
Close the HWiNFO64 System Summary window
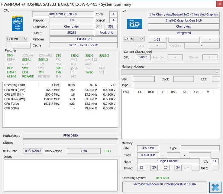coord(218,4)
